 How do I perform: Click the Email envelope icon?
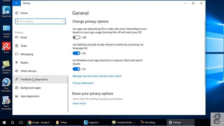tap(17, 37)
